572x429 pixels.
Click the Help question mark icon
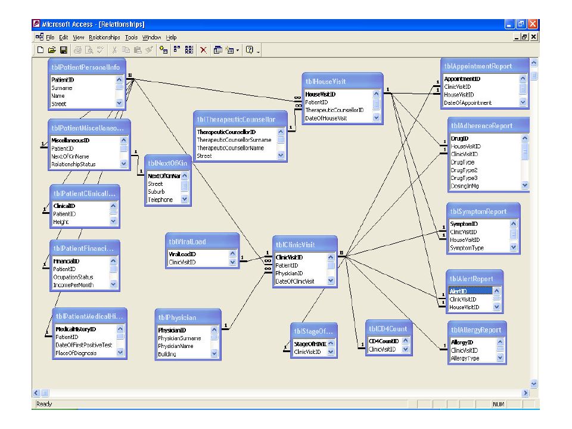(x=250, y=50)
